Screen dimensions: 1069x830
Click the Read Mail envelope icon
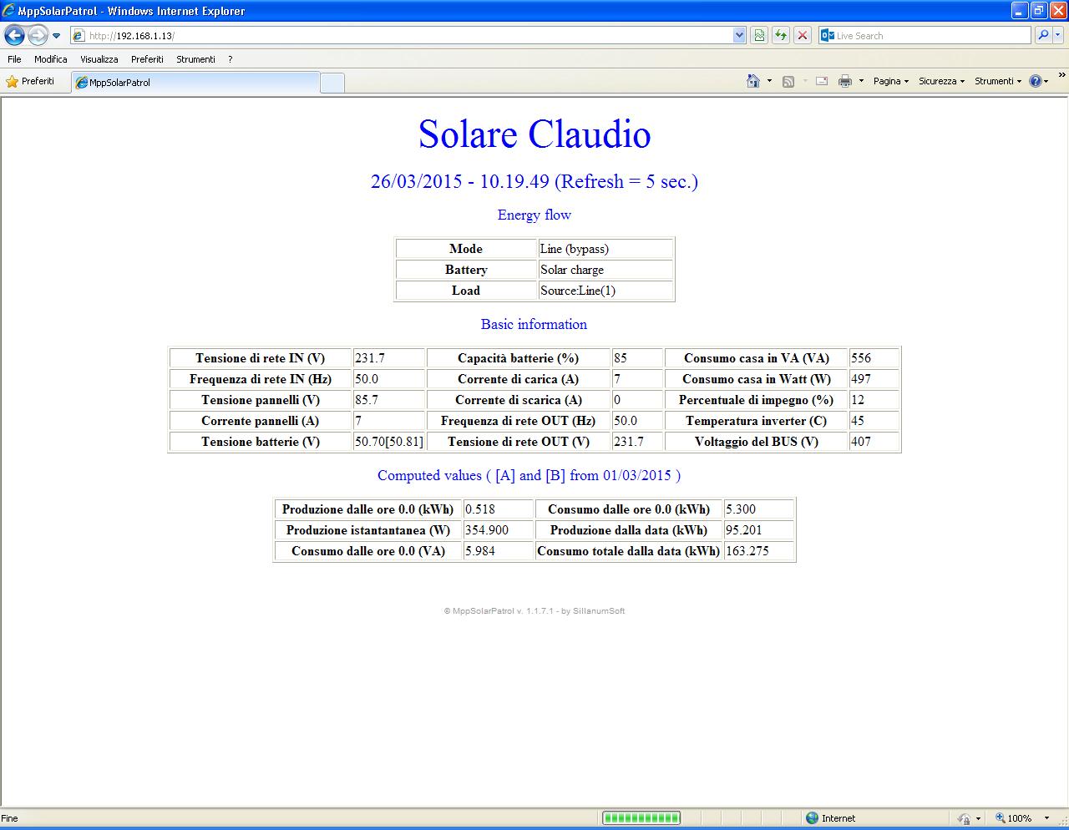tap(822, 81)
